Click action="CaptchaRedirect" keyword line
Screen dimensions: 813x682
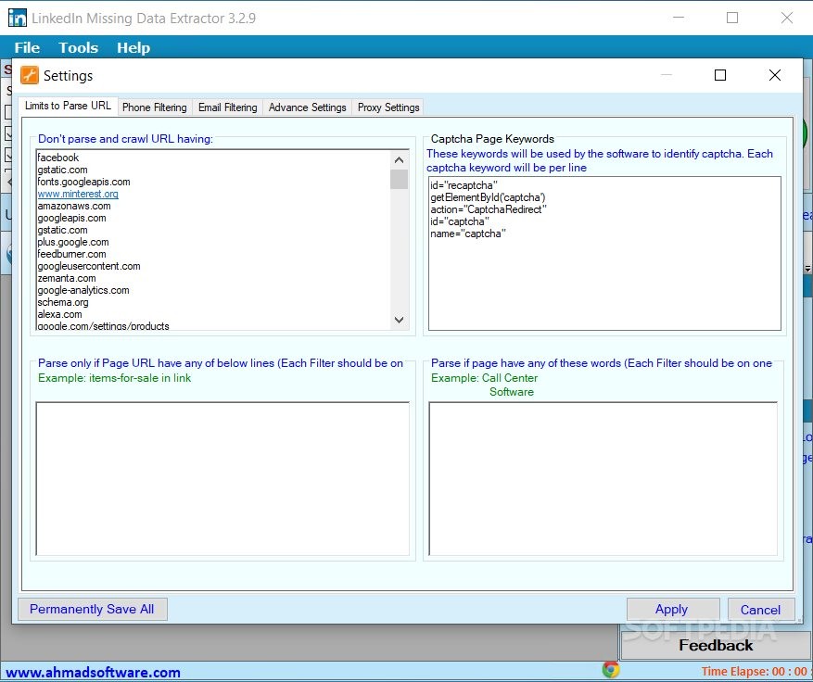tap(489, 209)
